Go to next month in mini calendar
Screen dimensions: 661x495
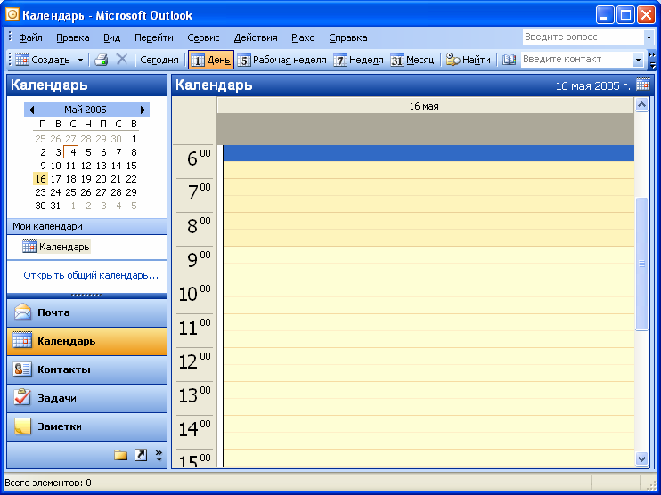pyautogui.click(x=143, y=110)
